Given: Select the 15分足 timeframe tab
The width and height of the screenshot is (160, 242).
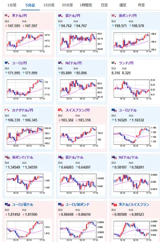Looking at the screenshot, I should [49, 5].
